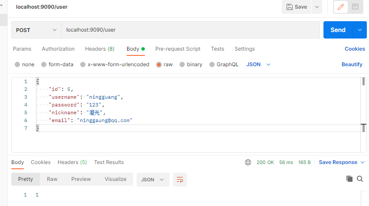Click the pencil edit icon
369x206 pixels.
pos(341,7)
